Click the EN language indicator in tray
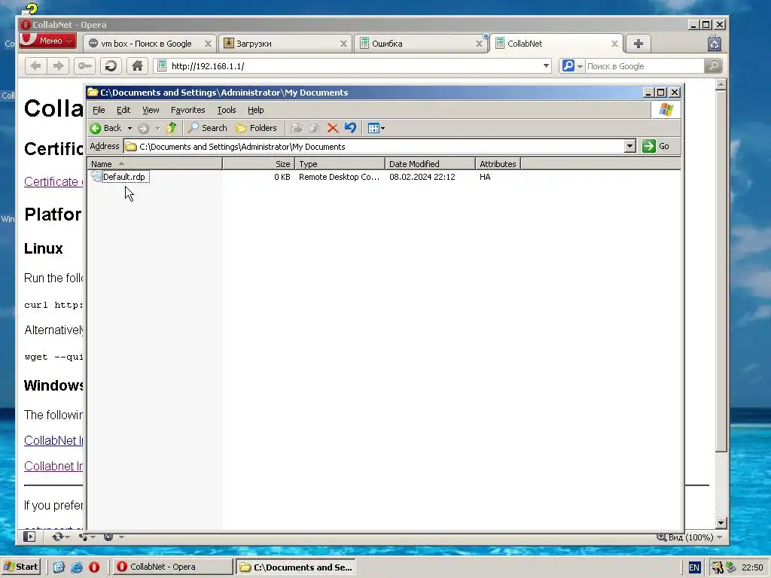Image resolution: width=771 pixels, height=578 pixels. (x=693, y=567)
